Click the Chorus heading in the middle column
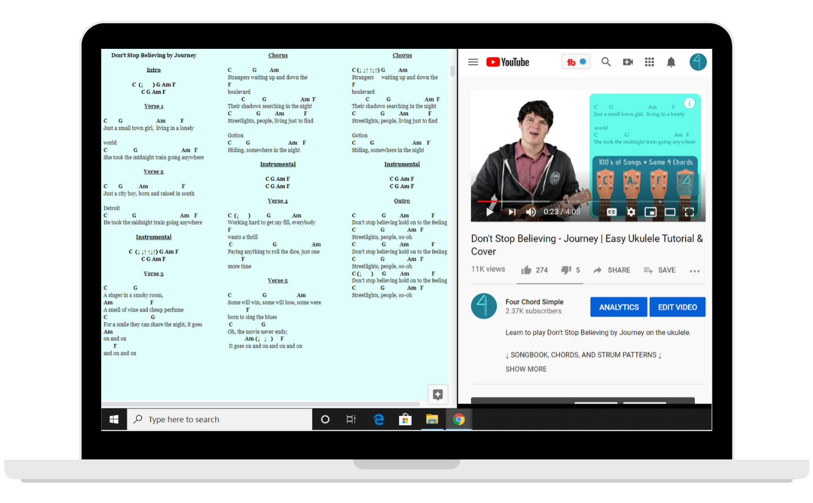Viewport: 813px width, 503px height. pyautogui.click(x=278, y=55)
